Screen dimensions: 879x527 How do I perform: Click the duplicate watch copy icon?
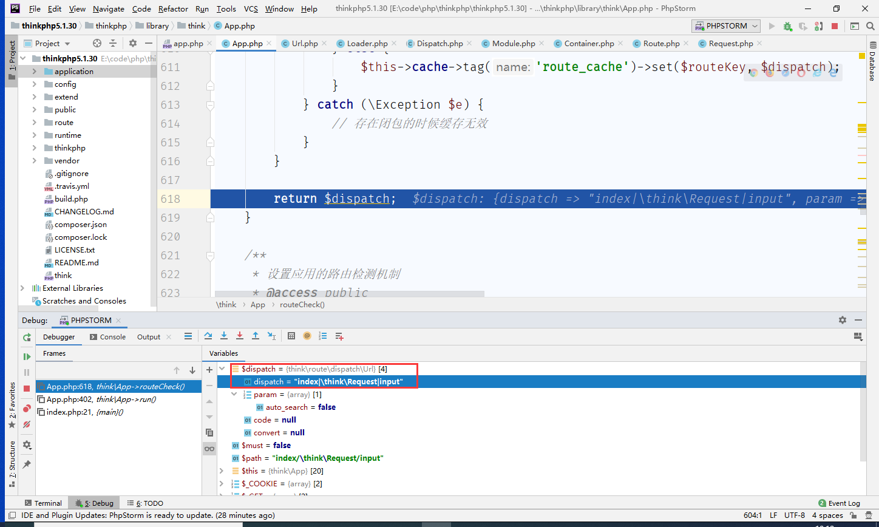[209, 432]
